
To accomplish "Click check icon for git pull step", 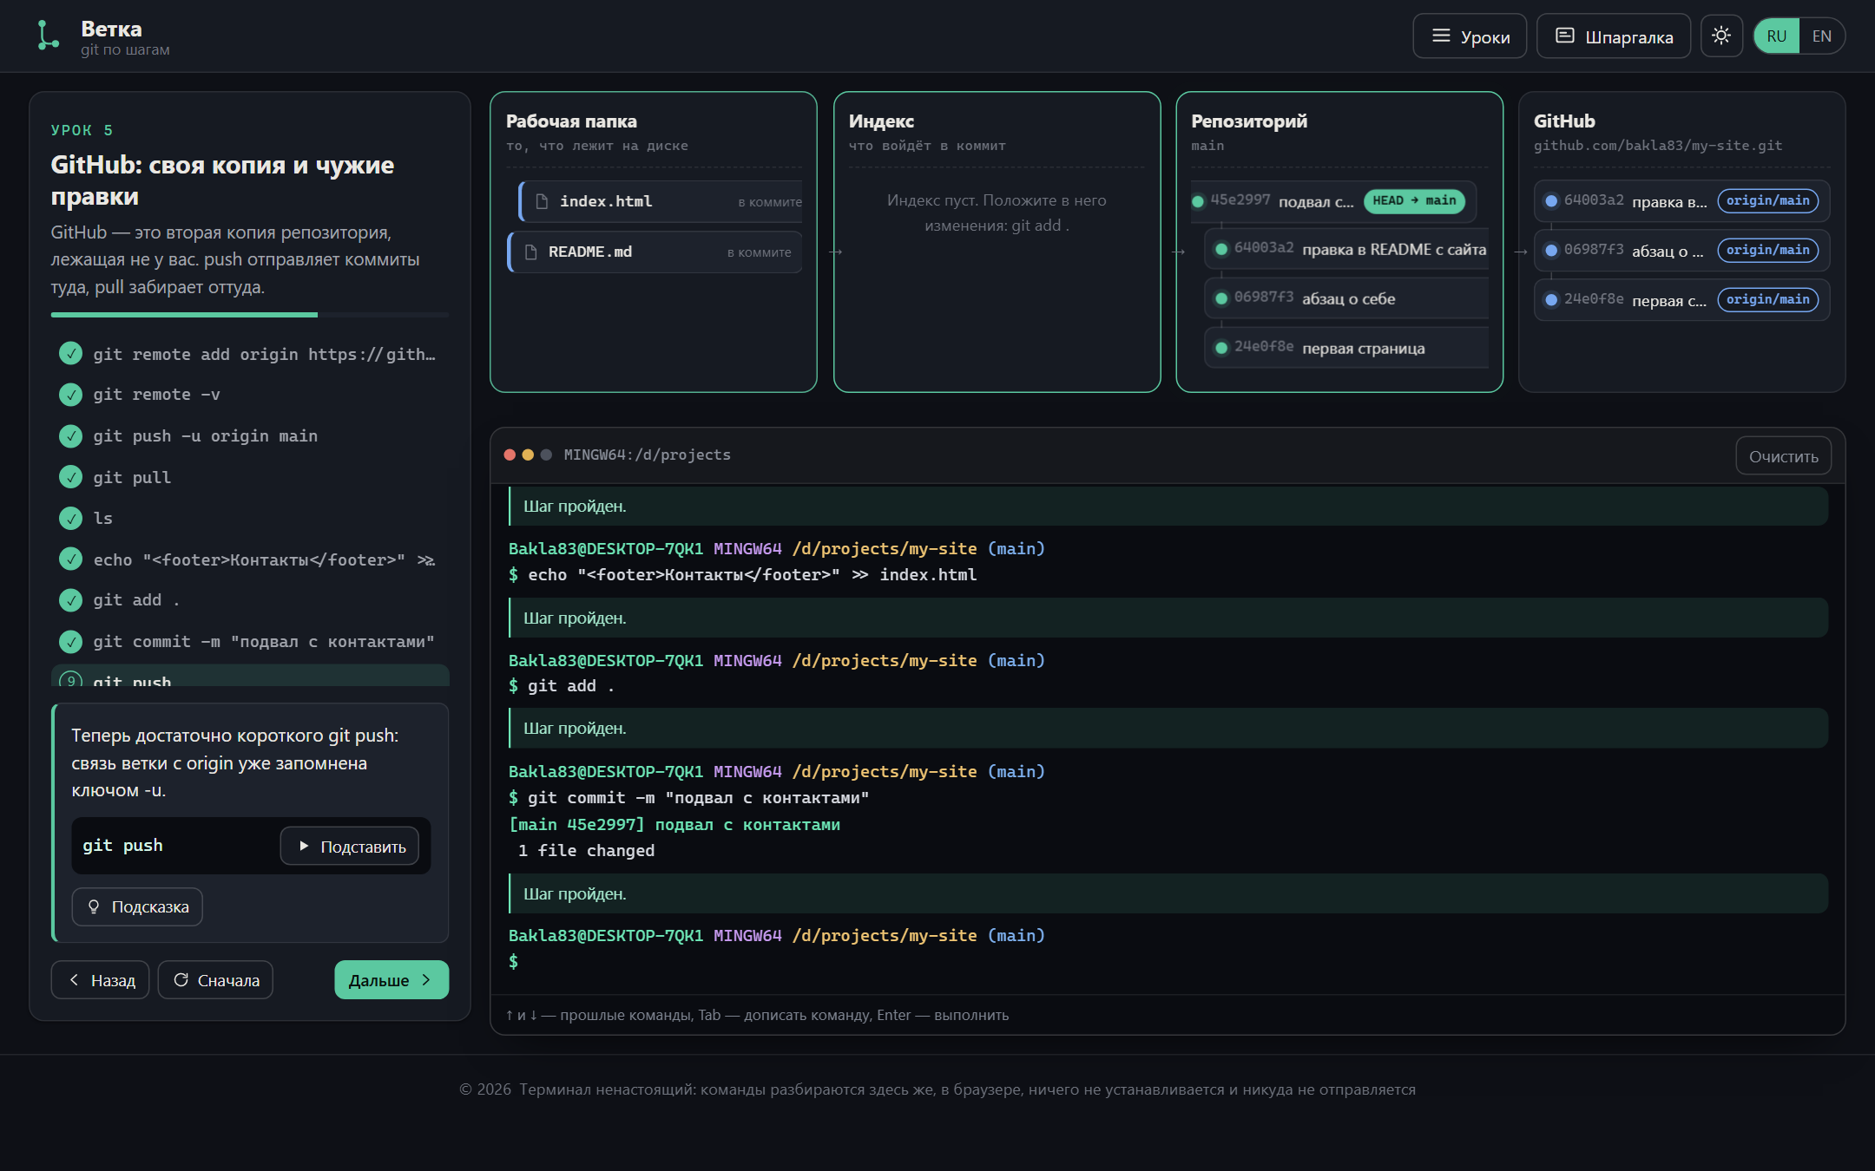I will [70, 477].
